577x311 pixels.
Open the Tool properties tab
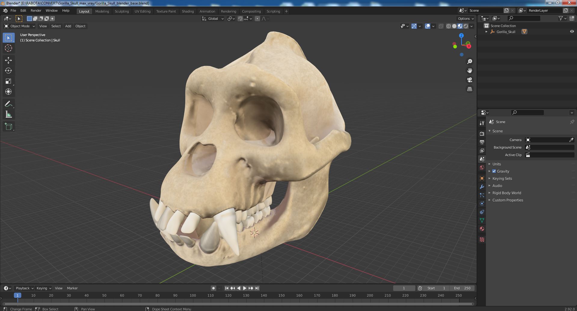pos(482,123)
